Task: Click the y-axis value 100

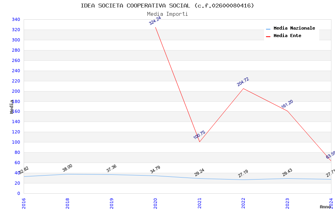Action: pos(16,142)
